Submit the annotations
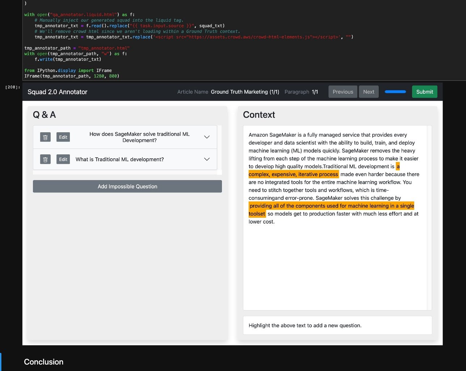Screen dimensions: 466x371 [x=425, y=92]
